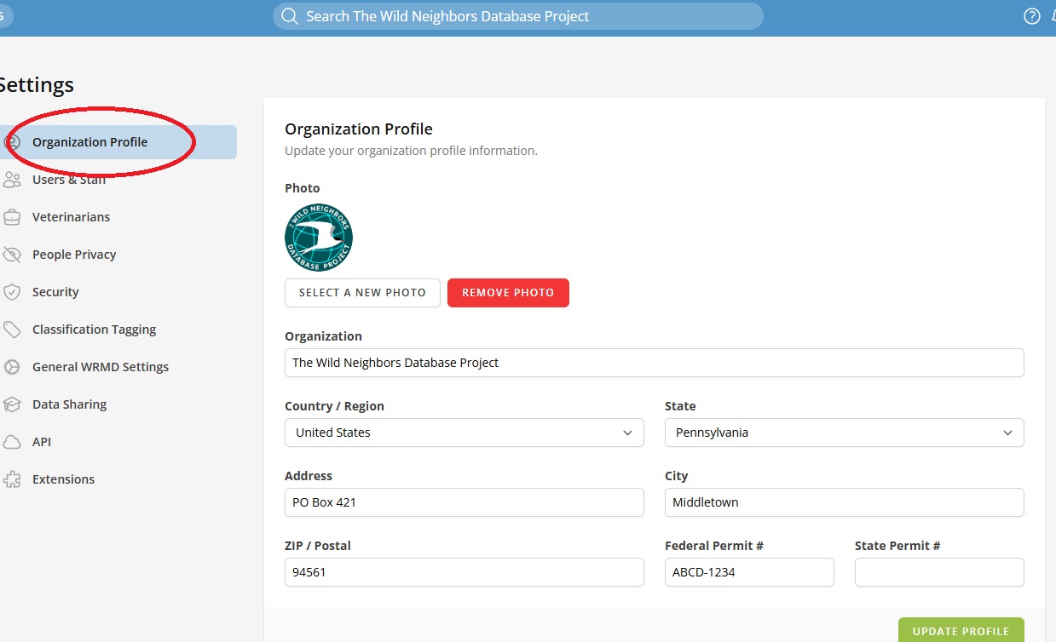Click the Photo label
Image resolution: width=1056 pixels, height=642 pixels.
click(x=303, y=188)
